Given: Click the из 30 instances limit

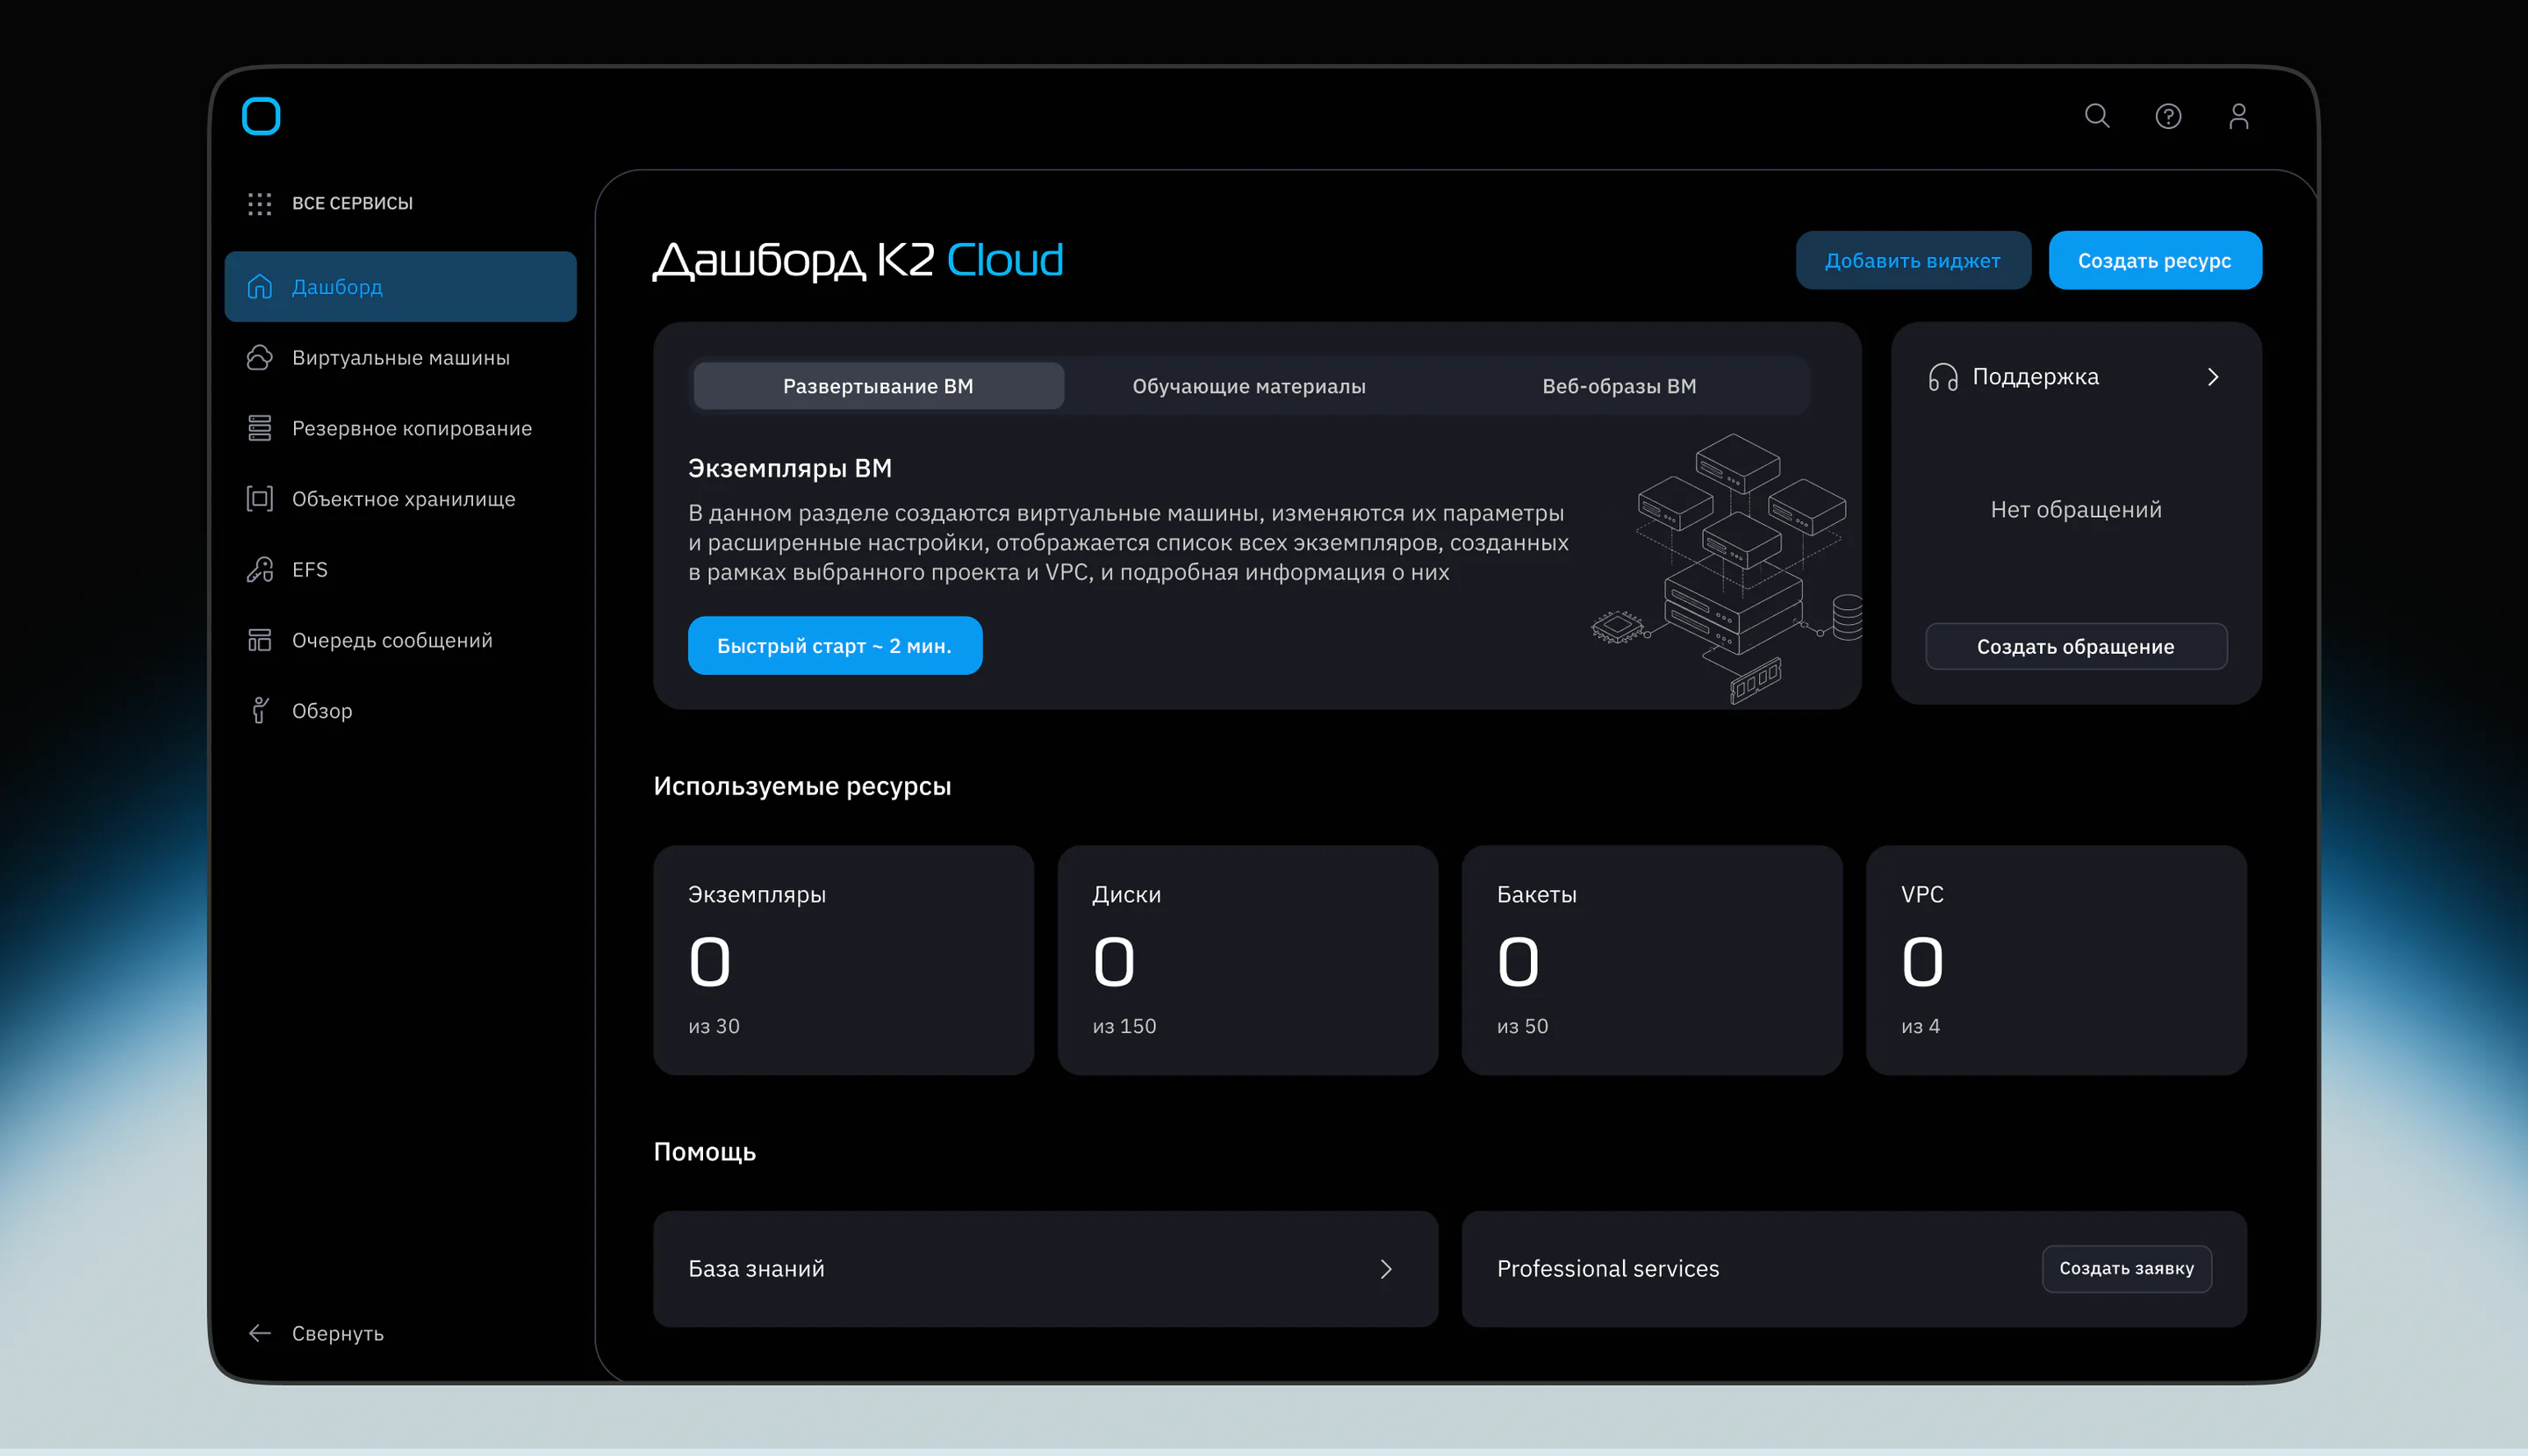Looking at the screenshot, I should click(714, 1026).
